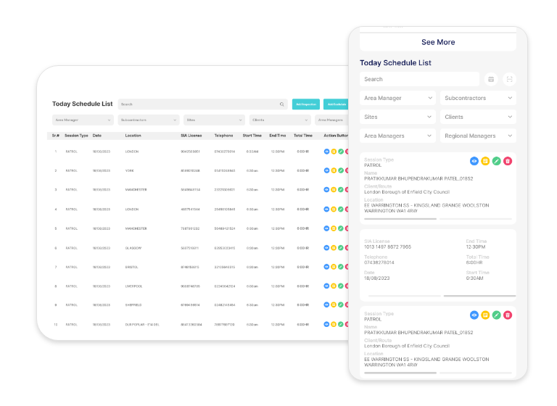Image resolution: width=557 pixels, height=406 pixels.
Task: Click yellow notes icon in London row 1
Action: tap(334, 152)
